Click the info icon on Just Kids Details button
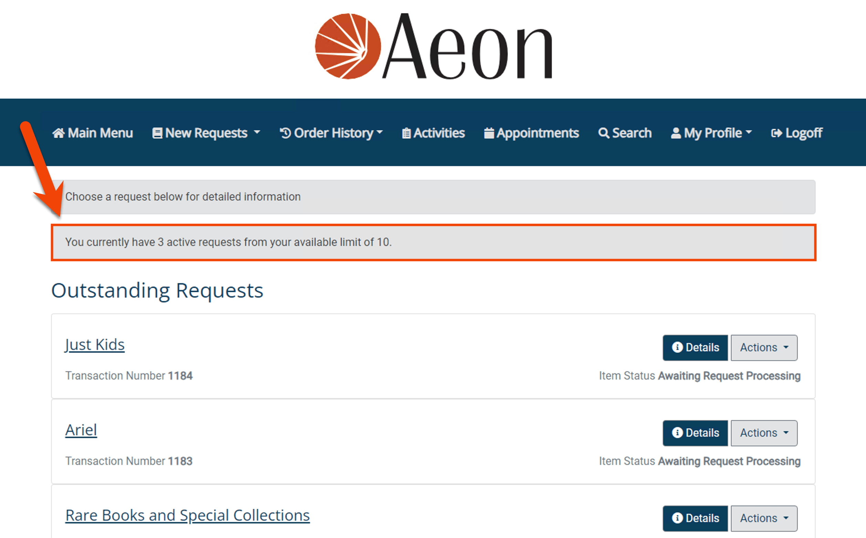The image size is (866, 538). coord(678,348)
